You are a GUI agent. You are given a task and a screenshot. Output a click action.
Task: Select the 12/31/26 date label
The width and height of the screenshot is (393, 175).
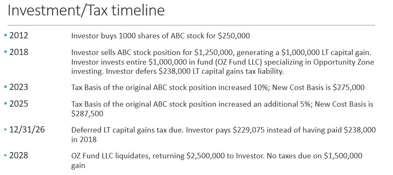[27, 130]
